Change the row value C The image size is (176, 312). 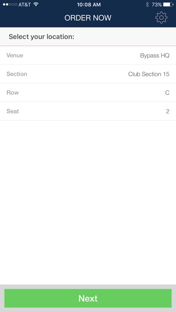point(167,93)
